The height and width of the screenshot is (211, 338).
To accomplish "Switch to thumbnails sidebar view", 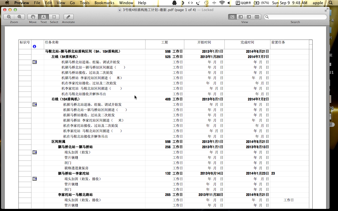I will 240,17.
